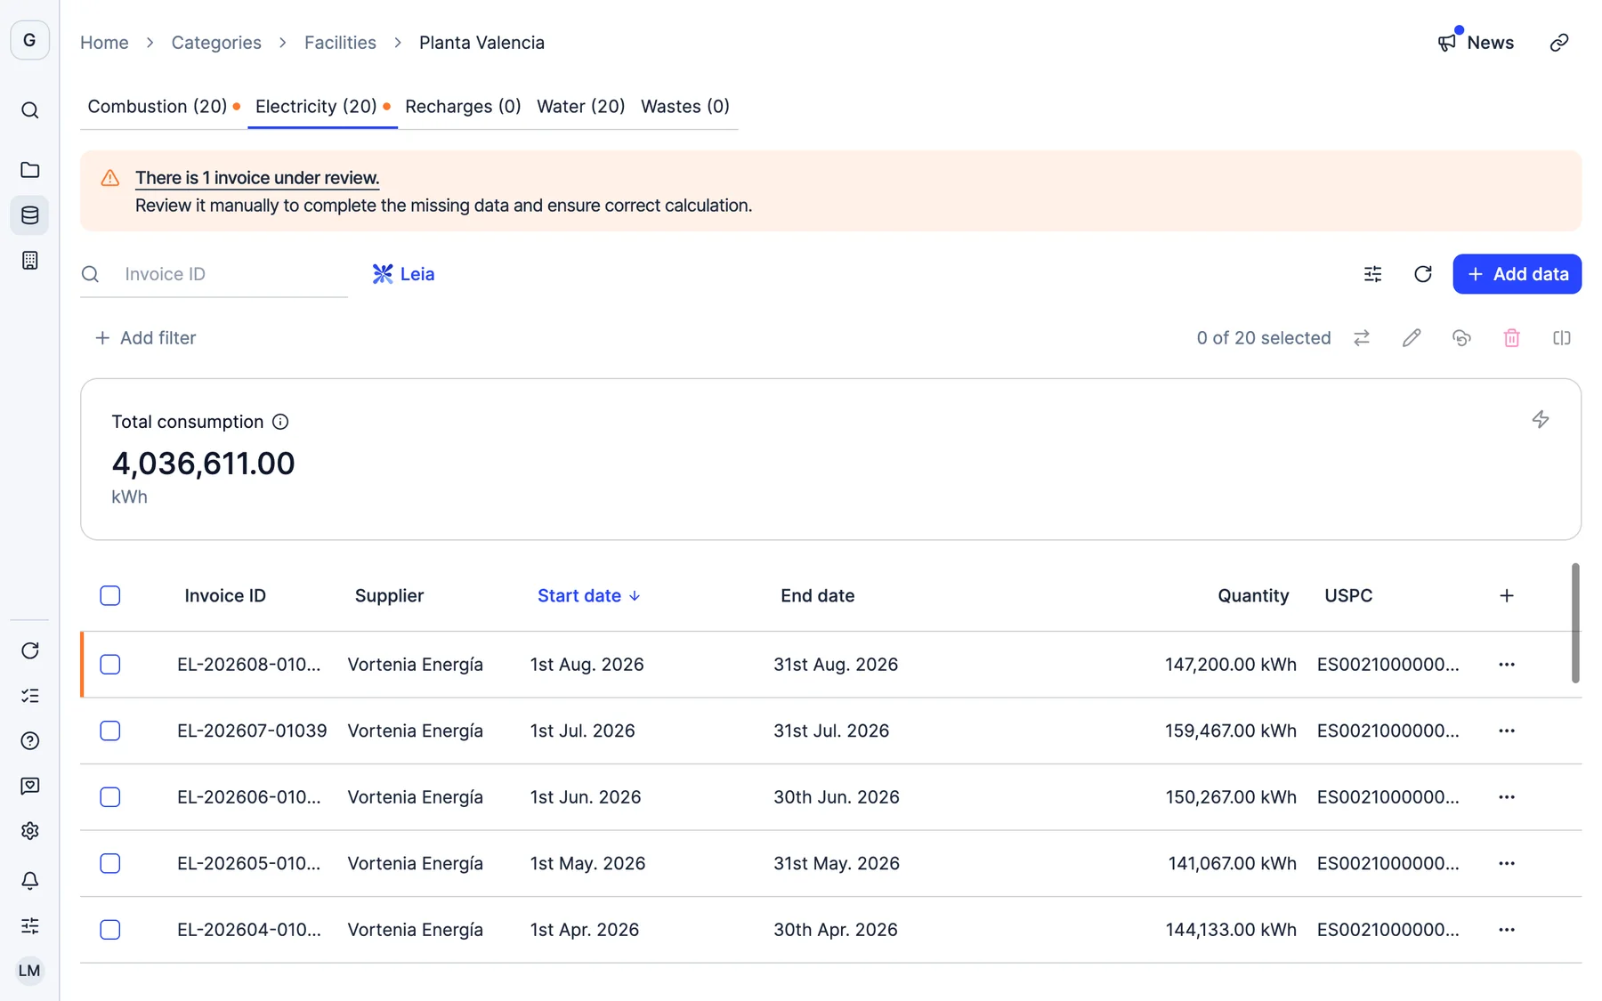
Task: Select all invoices header checkbox
Action: (x=110, y=596)
